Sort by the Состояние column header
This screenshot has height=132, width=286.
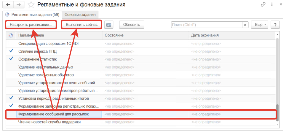[145, 36]
